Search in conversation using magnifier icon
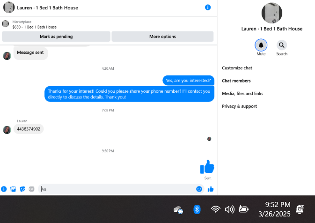The width and height of the screenshot is (315, 223). 282,45
